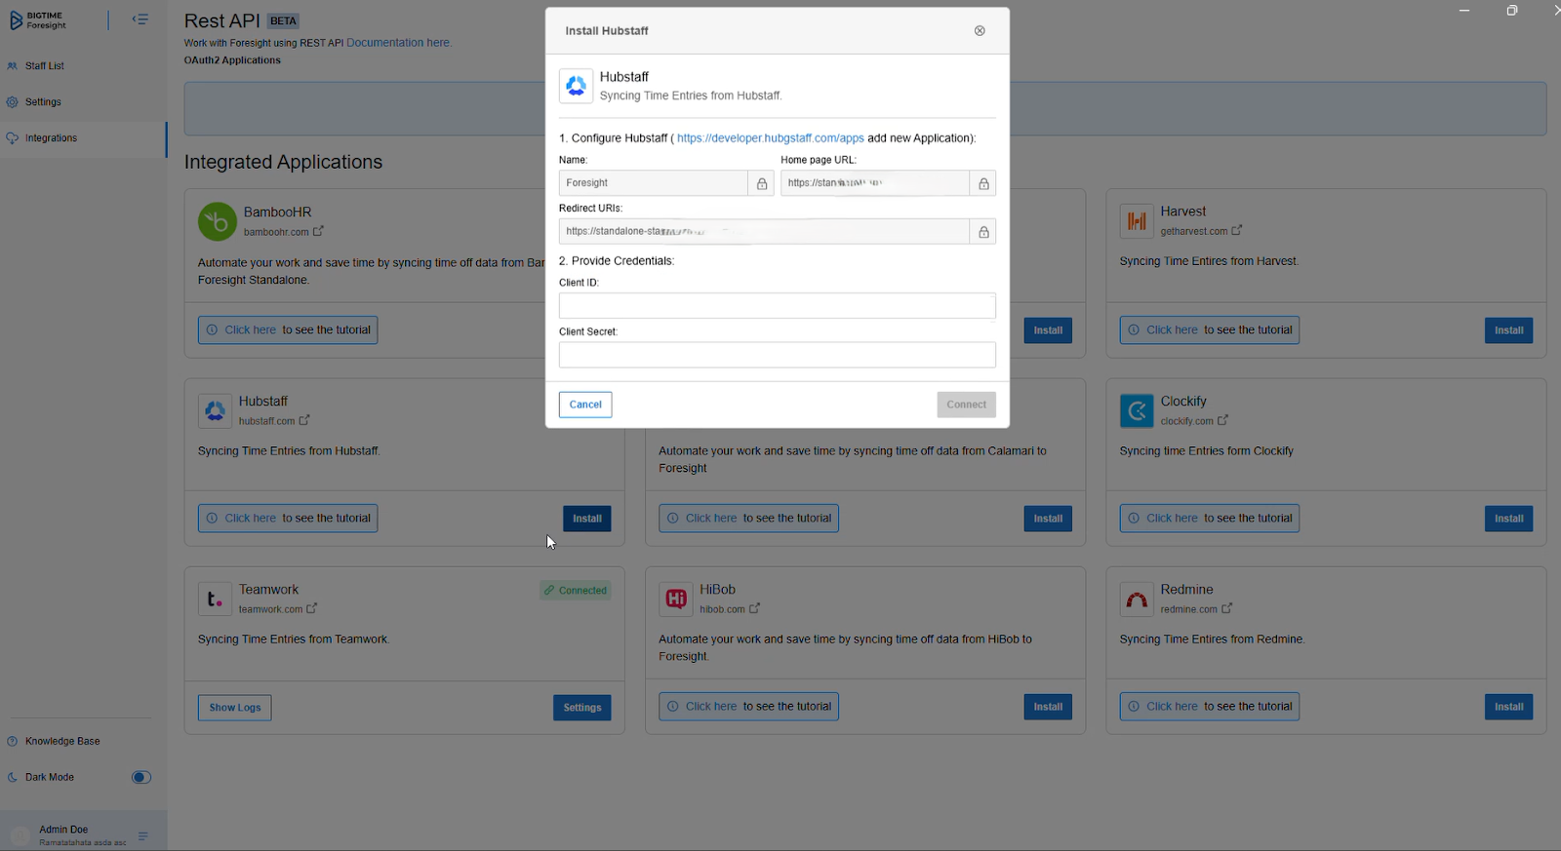Click the BigTime Foresight logo

coord(37,19)
